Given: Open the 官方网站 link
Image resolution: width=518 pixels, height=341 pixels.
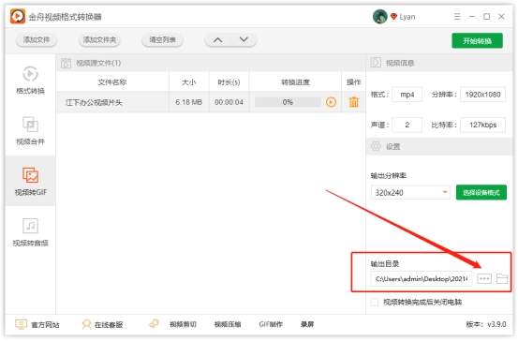Looking at the screenshot, I should (x=45, y=325).
